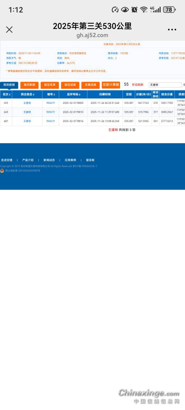Open the 走进安捷 footer link
The height and width of the screenshot is (410, 185).
click(x=6, y=160)
